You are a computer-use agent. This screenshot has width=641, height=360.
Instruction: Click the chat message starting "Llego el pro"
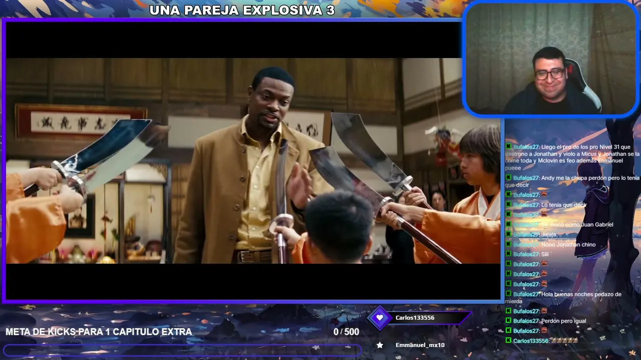click(573, 157)
